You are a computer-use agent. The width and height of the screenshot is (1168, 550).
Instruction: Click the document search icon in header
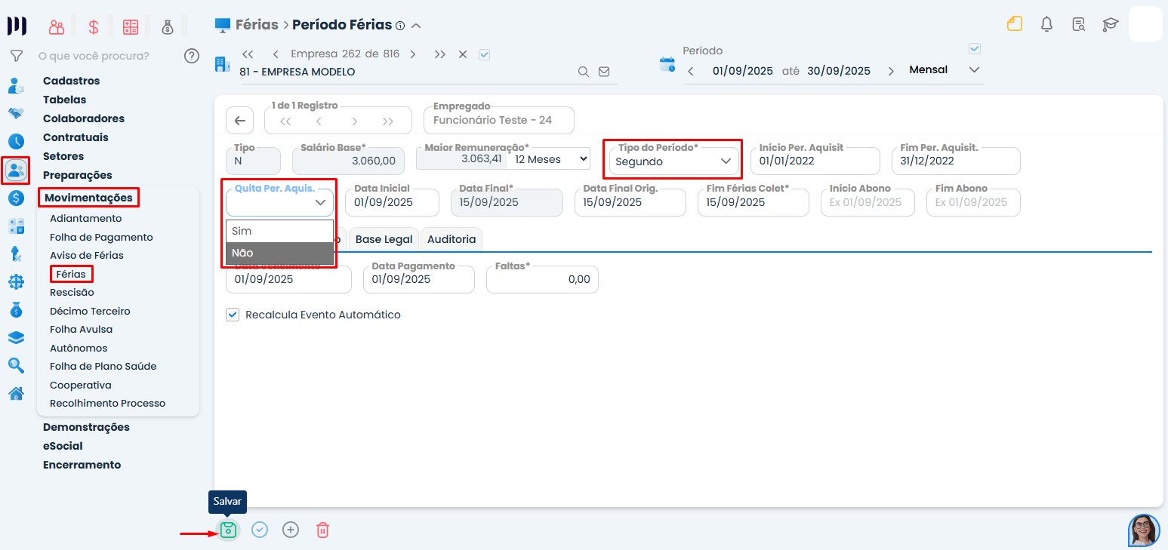click(x=1079, y=24)
